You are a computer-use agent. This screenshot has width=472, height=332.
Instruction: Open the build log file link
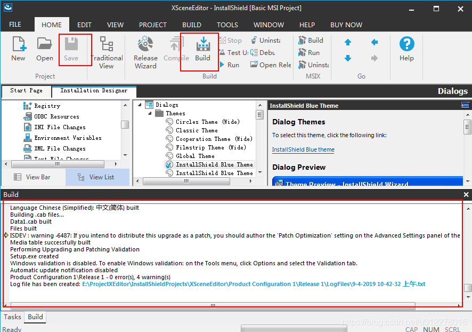254,284
